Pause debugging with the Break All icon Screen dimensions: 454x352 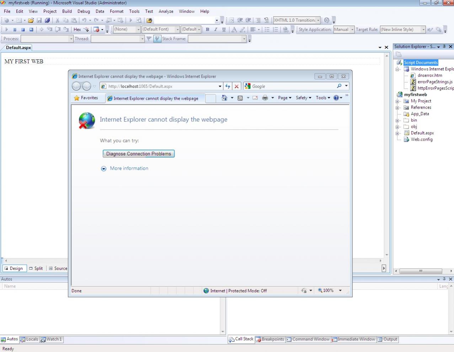pos(15,29)
